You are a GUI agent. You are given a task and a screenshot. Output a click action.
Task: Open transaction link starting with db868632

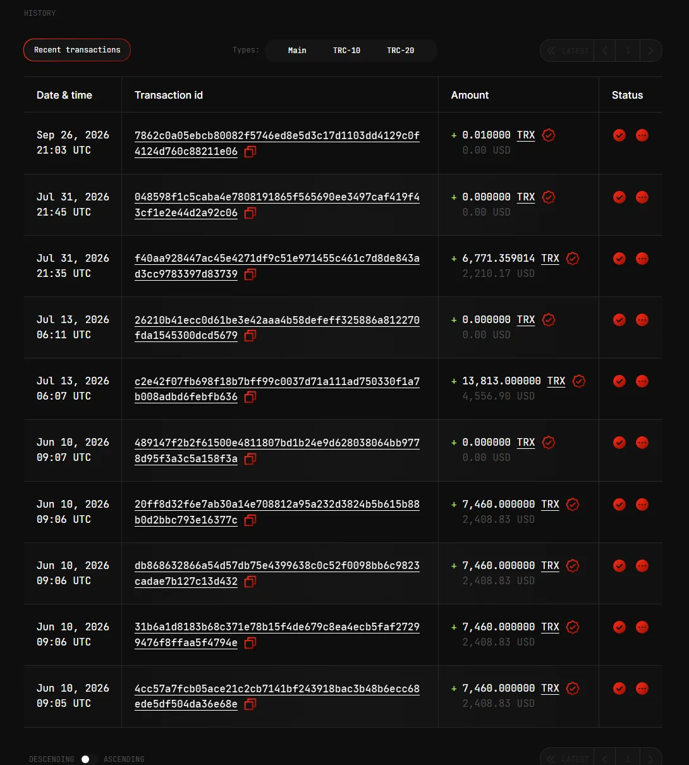click(x=277, y=573)
